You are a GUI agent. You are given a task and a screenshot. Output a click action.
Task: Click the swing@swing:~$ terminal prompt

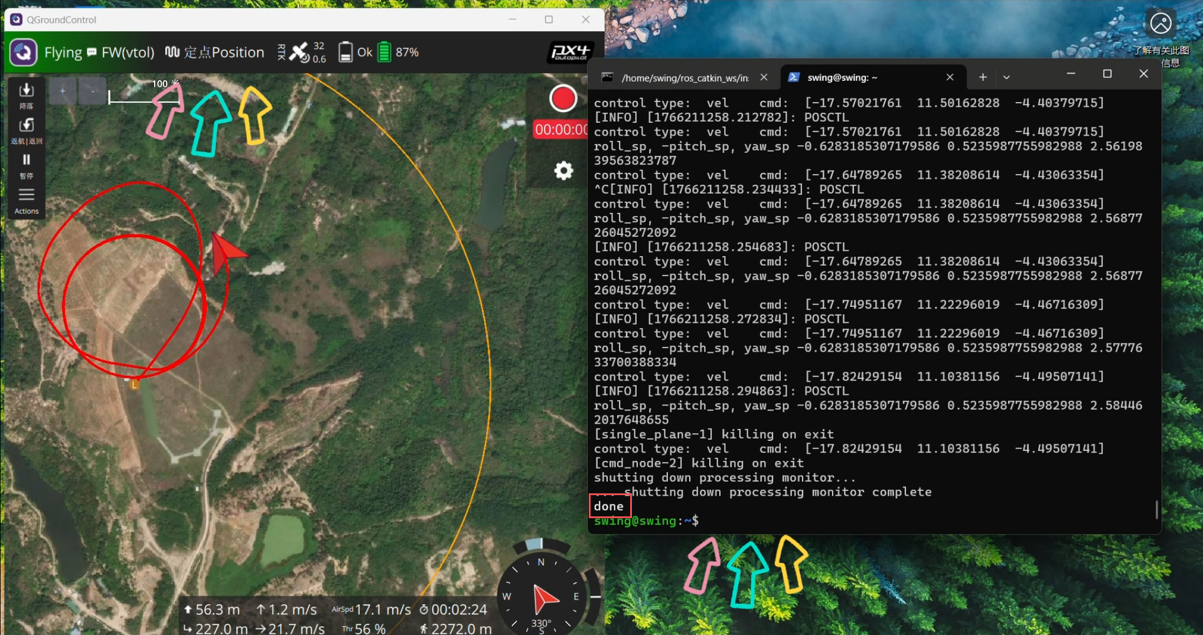[x=646, y=521]
